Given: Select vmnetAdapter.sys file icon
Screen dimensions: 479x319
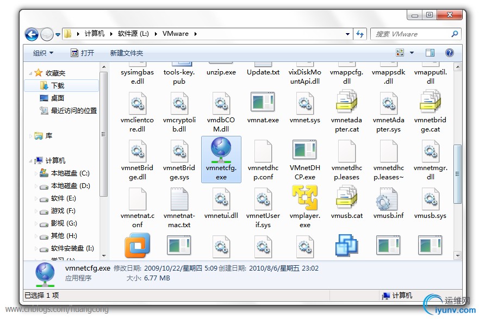Looking at the screenshot, I should 388,103.
